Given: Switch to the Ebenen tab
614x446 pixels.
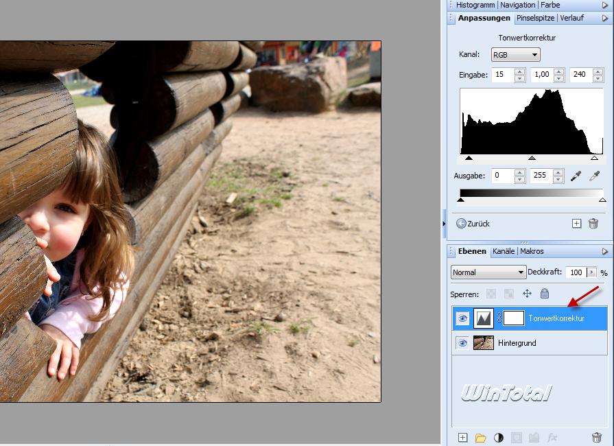Looking at the screenshot, I should (472, 251).
